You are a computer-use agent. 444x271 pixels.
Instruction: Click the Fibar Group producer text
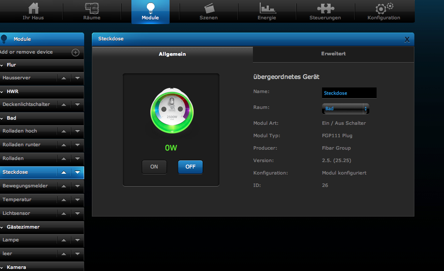(336, 148)
